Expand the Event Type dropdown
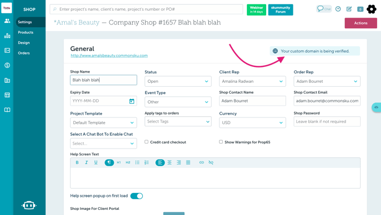 click(178, 102)
